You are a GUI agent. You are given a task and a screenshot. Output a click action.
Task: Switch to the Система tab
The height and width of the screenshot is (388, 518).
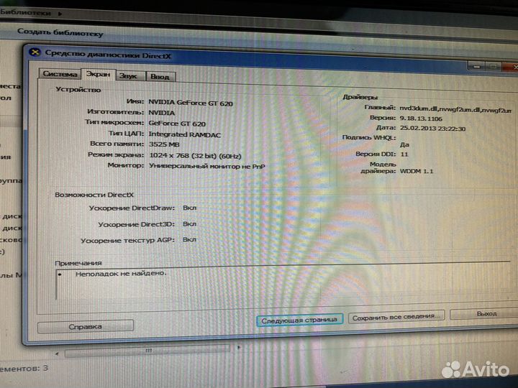click(60, 74)
